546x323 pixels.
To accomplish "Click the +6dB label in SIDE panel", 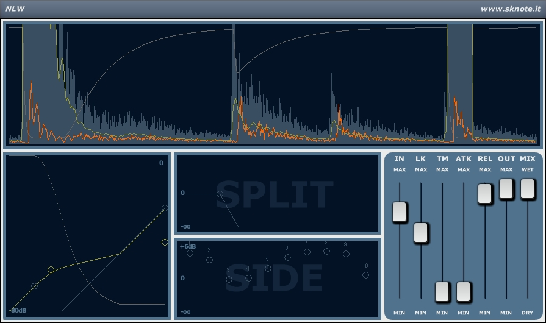I will [188, 246].
